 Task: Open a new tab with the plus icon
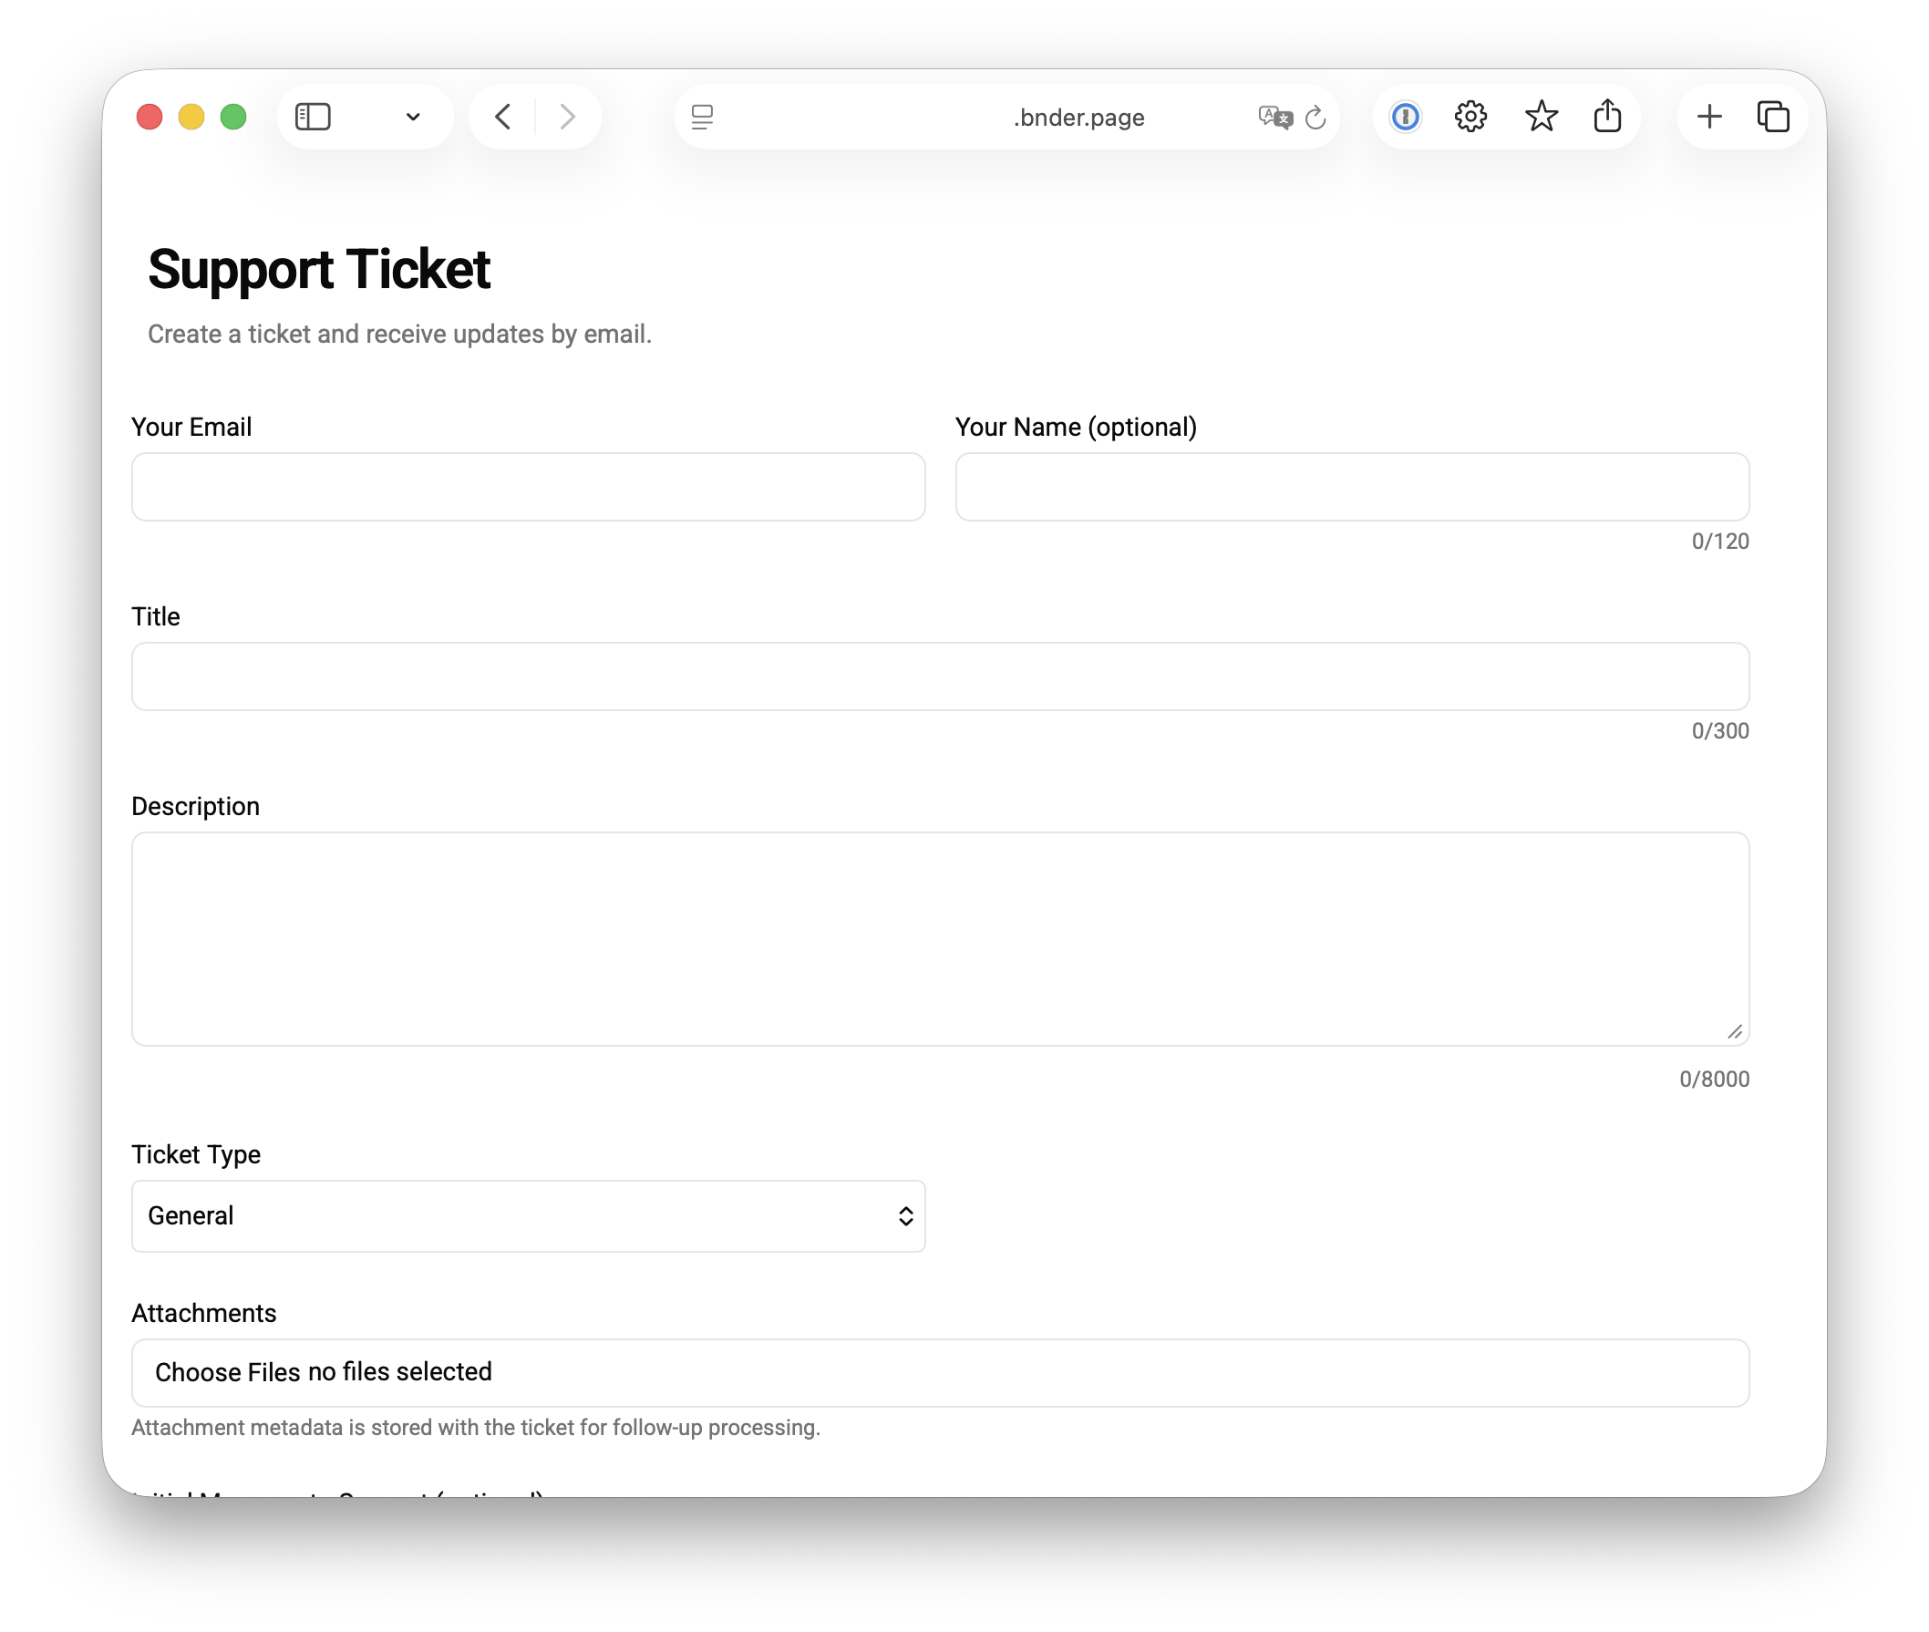pyautogui.click(x=1708, y=117)
